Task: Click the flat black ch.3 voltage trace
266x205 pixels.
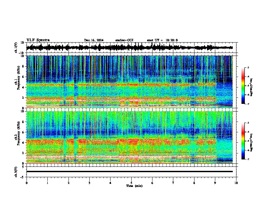Action: coord(129,172)
